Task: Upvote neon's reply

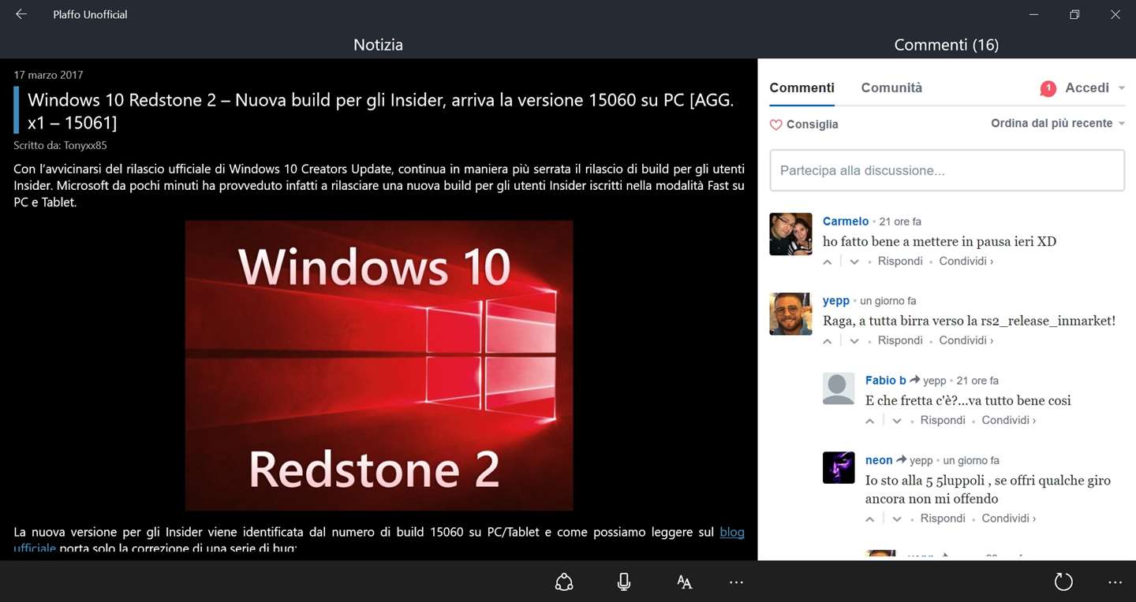Action: (x=870, y=519)
